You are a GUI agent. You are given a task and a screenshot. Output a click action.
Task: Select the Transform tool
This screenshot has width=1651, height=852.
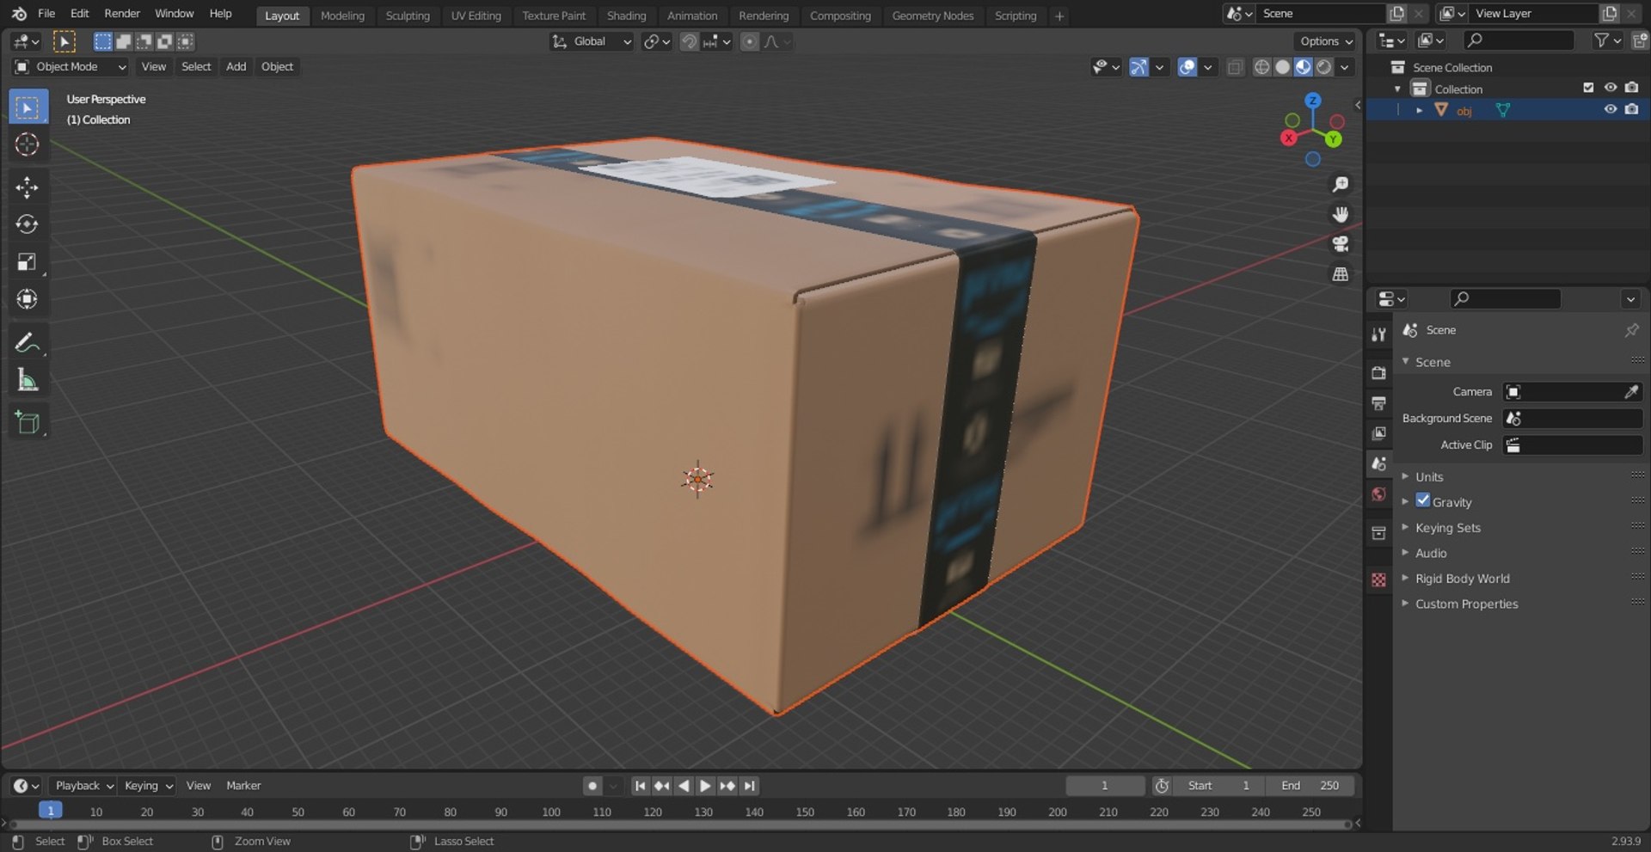pos(28,298)
